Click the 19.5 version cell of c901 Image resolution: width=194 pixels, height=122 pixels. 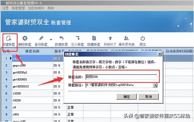[x=60, y=114]
